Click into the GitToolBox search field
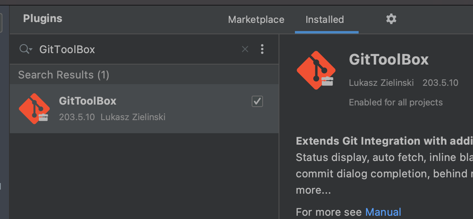Screen dimensions: 473x219 coord(135,49)
